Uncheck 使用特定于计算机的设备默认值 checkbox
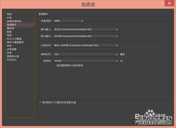The height and width of the screenshot is (128, 176). click(x=40, y=102)
